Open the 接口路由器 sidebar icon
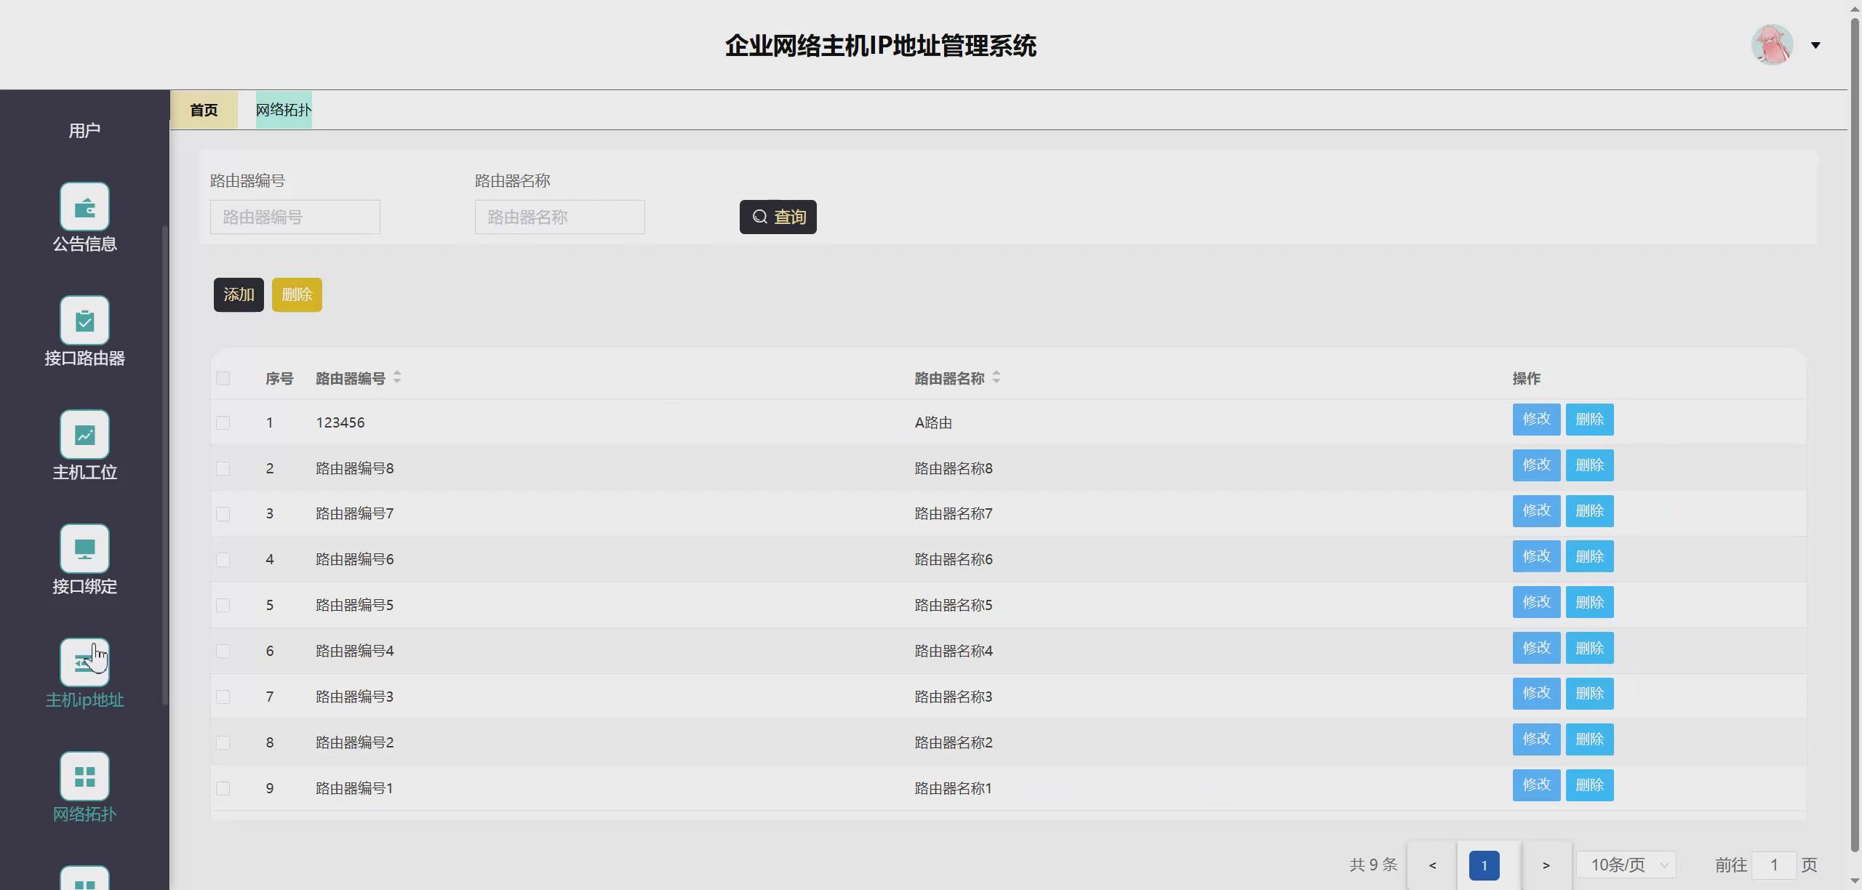 click(84, 321)
